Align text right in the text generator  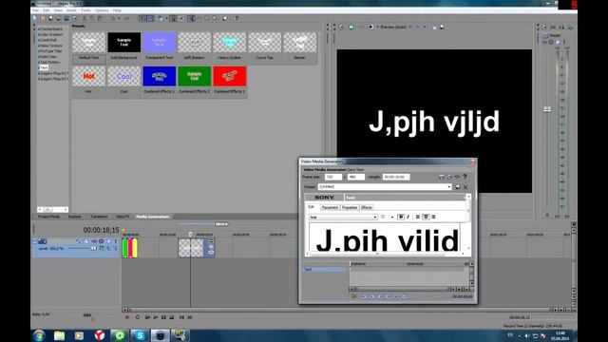(433, 218)
